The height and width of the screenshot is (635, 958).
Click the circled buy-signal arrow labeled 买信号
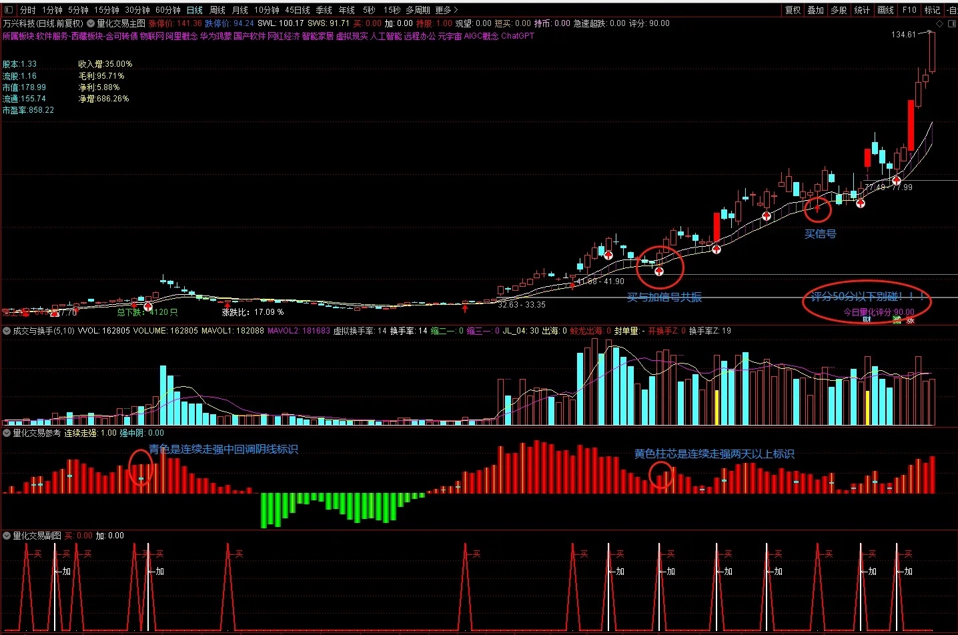(x=818, y=209)
